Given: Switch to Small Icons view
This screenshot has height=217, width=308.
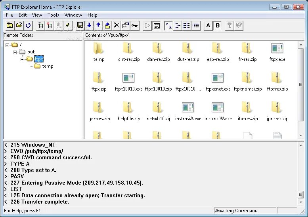Looking at the screenshot, I should point(178,25).
